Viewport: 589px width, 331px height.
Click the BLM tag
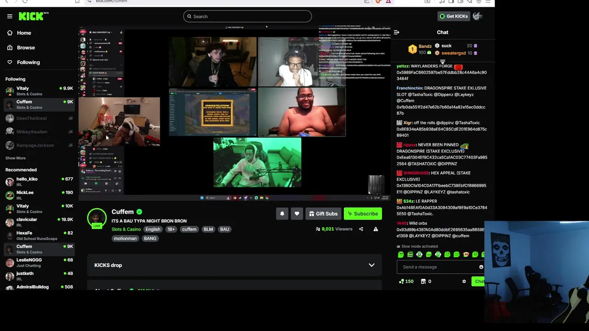pos(208,229)
